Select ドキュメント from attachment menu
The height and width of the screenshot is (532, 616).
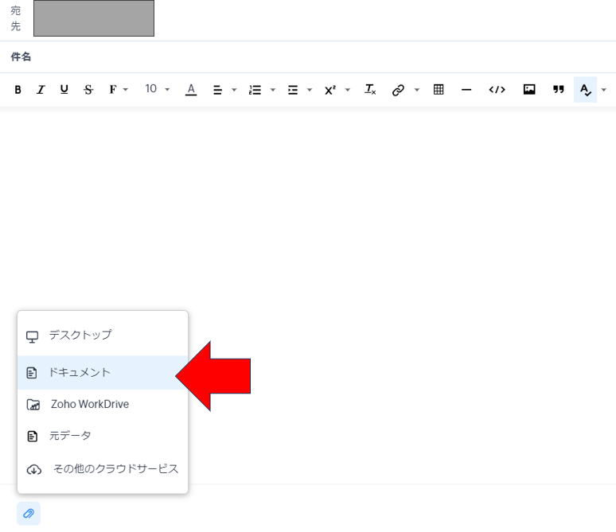[x=103, y=373]
